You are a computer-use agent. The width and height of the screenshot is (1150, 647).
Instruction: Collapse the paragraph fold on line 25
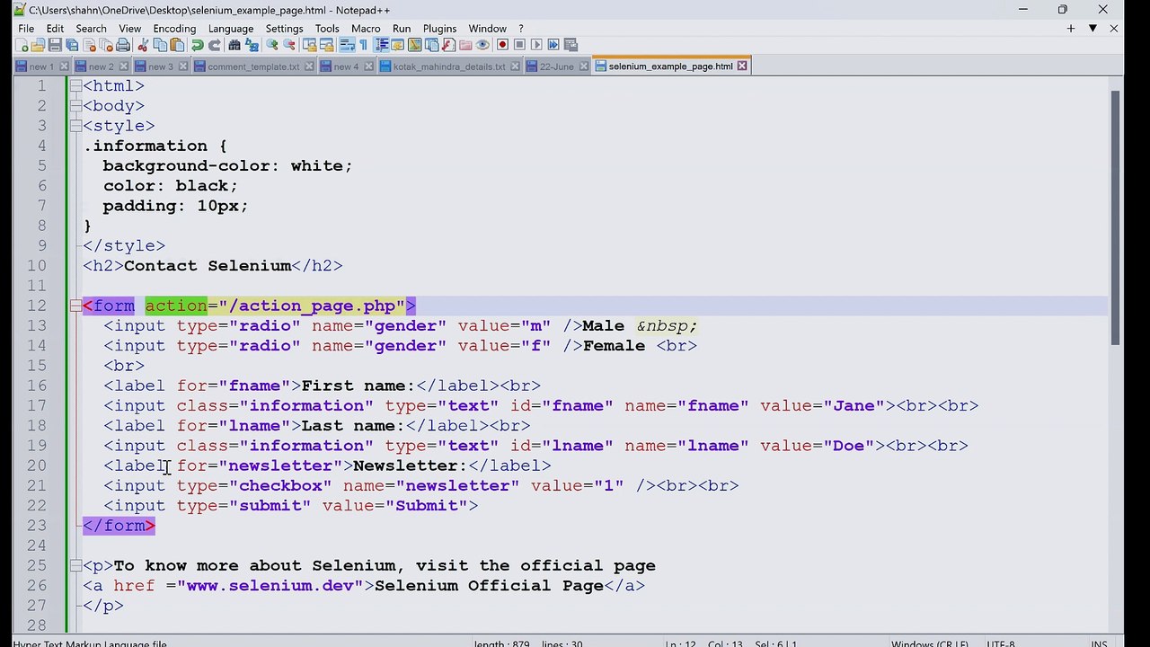pyautogui.click(x=75, y=565)
